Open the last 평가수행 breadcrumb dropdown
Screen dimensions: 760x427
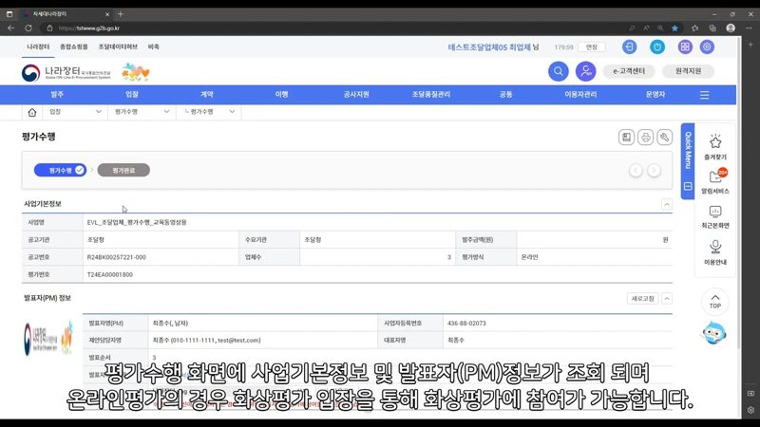coord(209,112)
